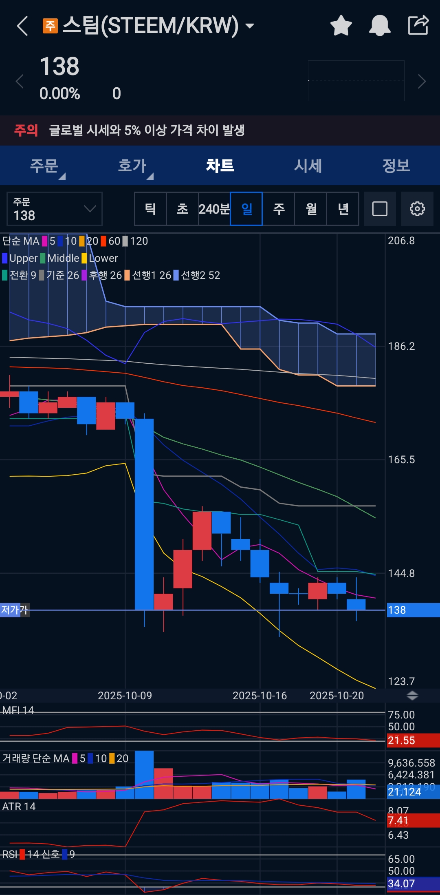
Task: Add STEEM to favorites with star icon
Action: [341, 25]
